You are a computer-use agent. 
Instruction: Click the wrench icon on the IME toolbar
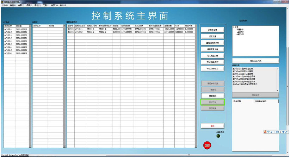286,132
